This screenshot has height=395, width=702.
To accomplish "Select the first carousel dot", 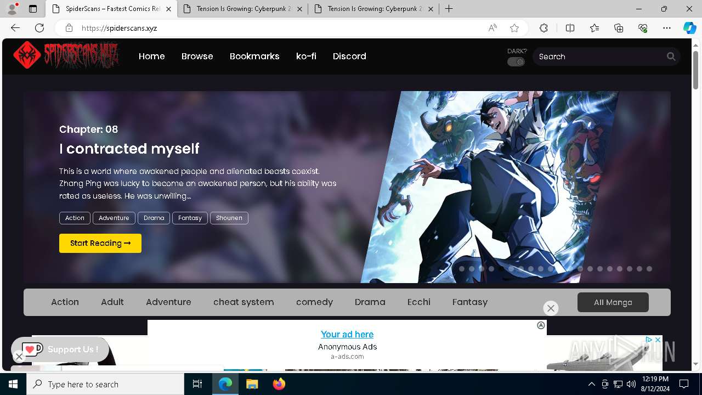I will click(x=462, y=269).
